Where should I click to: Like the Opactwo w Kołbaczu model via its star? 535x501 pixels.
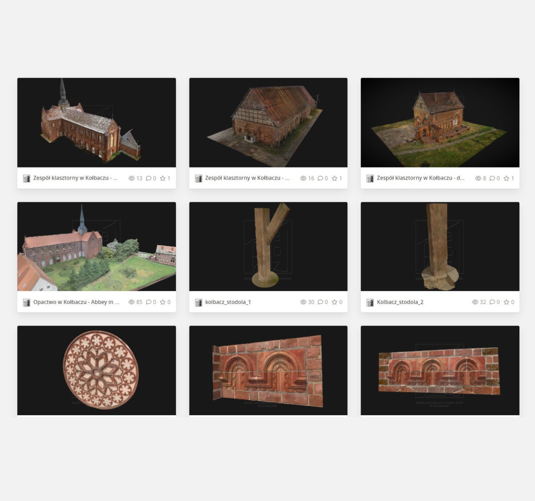(x=163, y=302)
